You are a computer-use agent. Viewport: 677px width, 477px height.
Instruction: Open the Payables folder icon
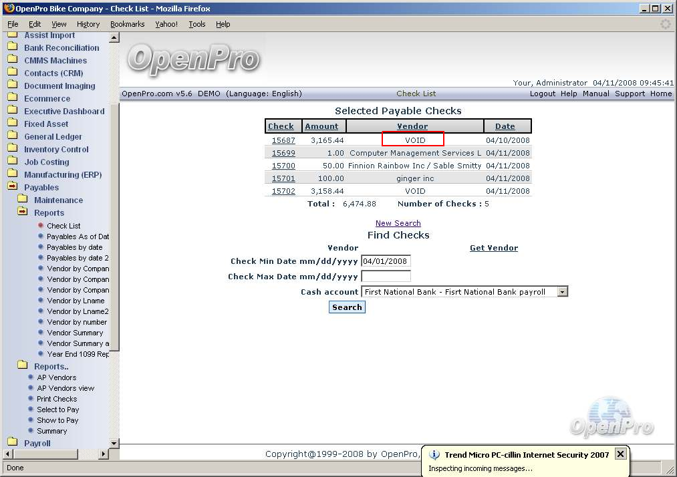[x=12, y=188]
